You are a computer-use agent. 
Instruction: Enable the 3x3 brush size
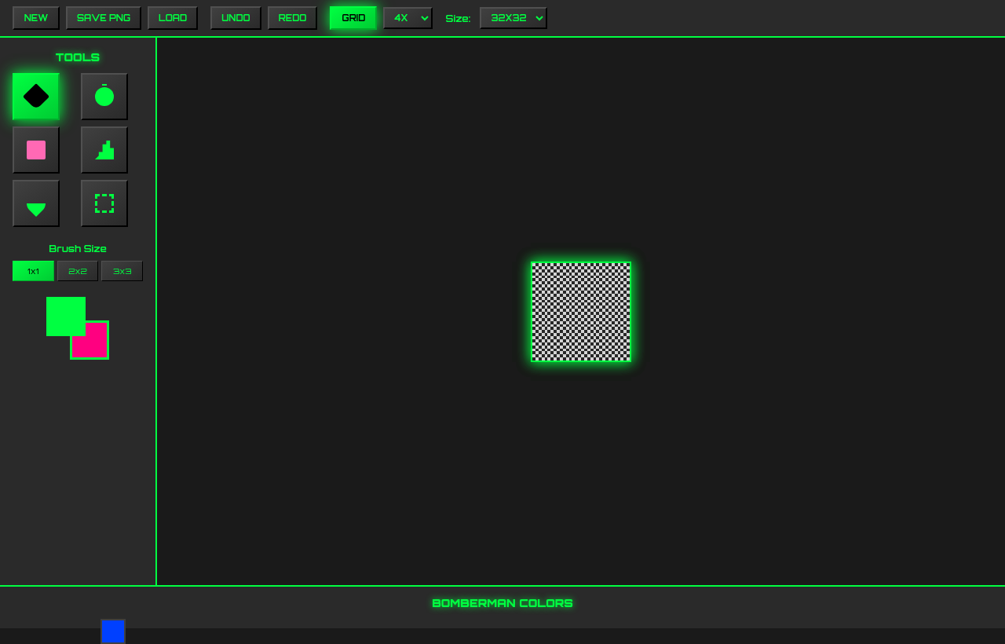coord(122,270)
